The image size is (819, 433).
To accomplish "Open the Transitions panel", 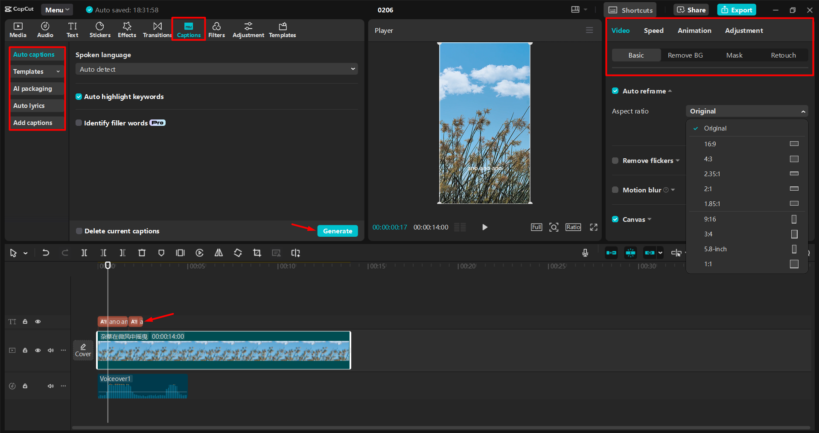I will point(157,29).
